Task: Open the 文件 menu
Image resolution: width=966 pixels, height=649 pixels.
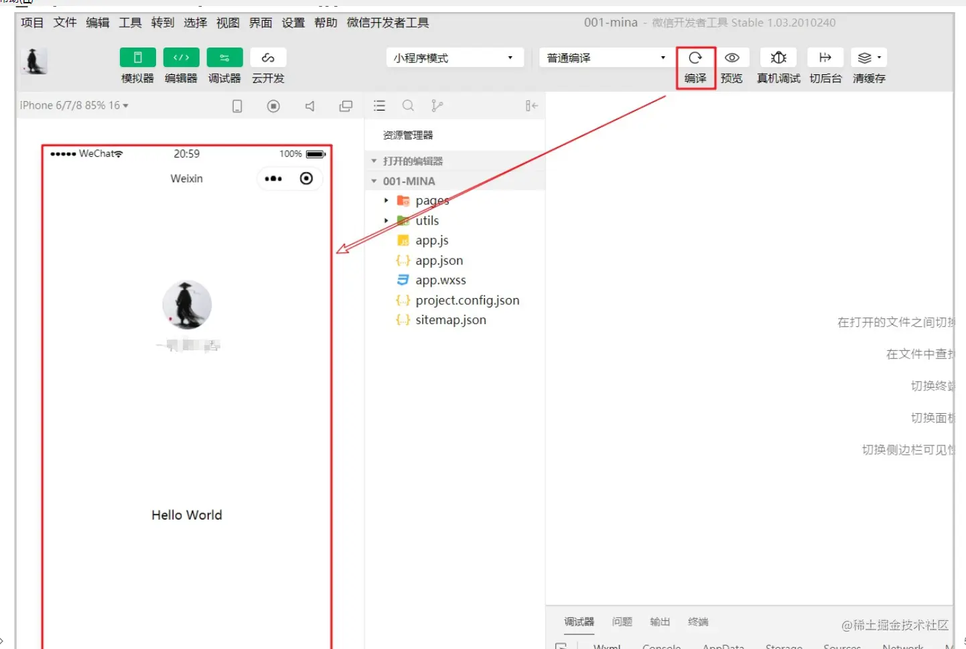Action: point(65,23)
